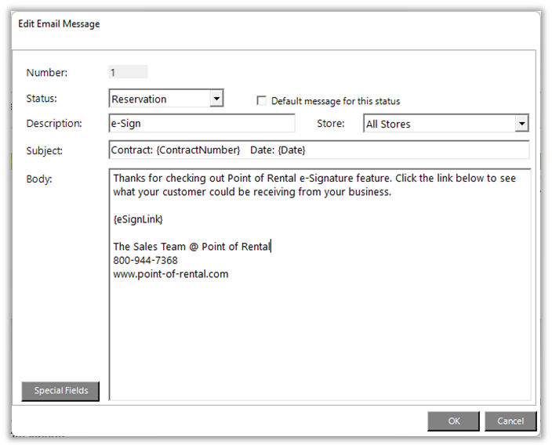
Task: Open the Special Fields button
Action: click(x=61, y=391)
